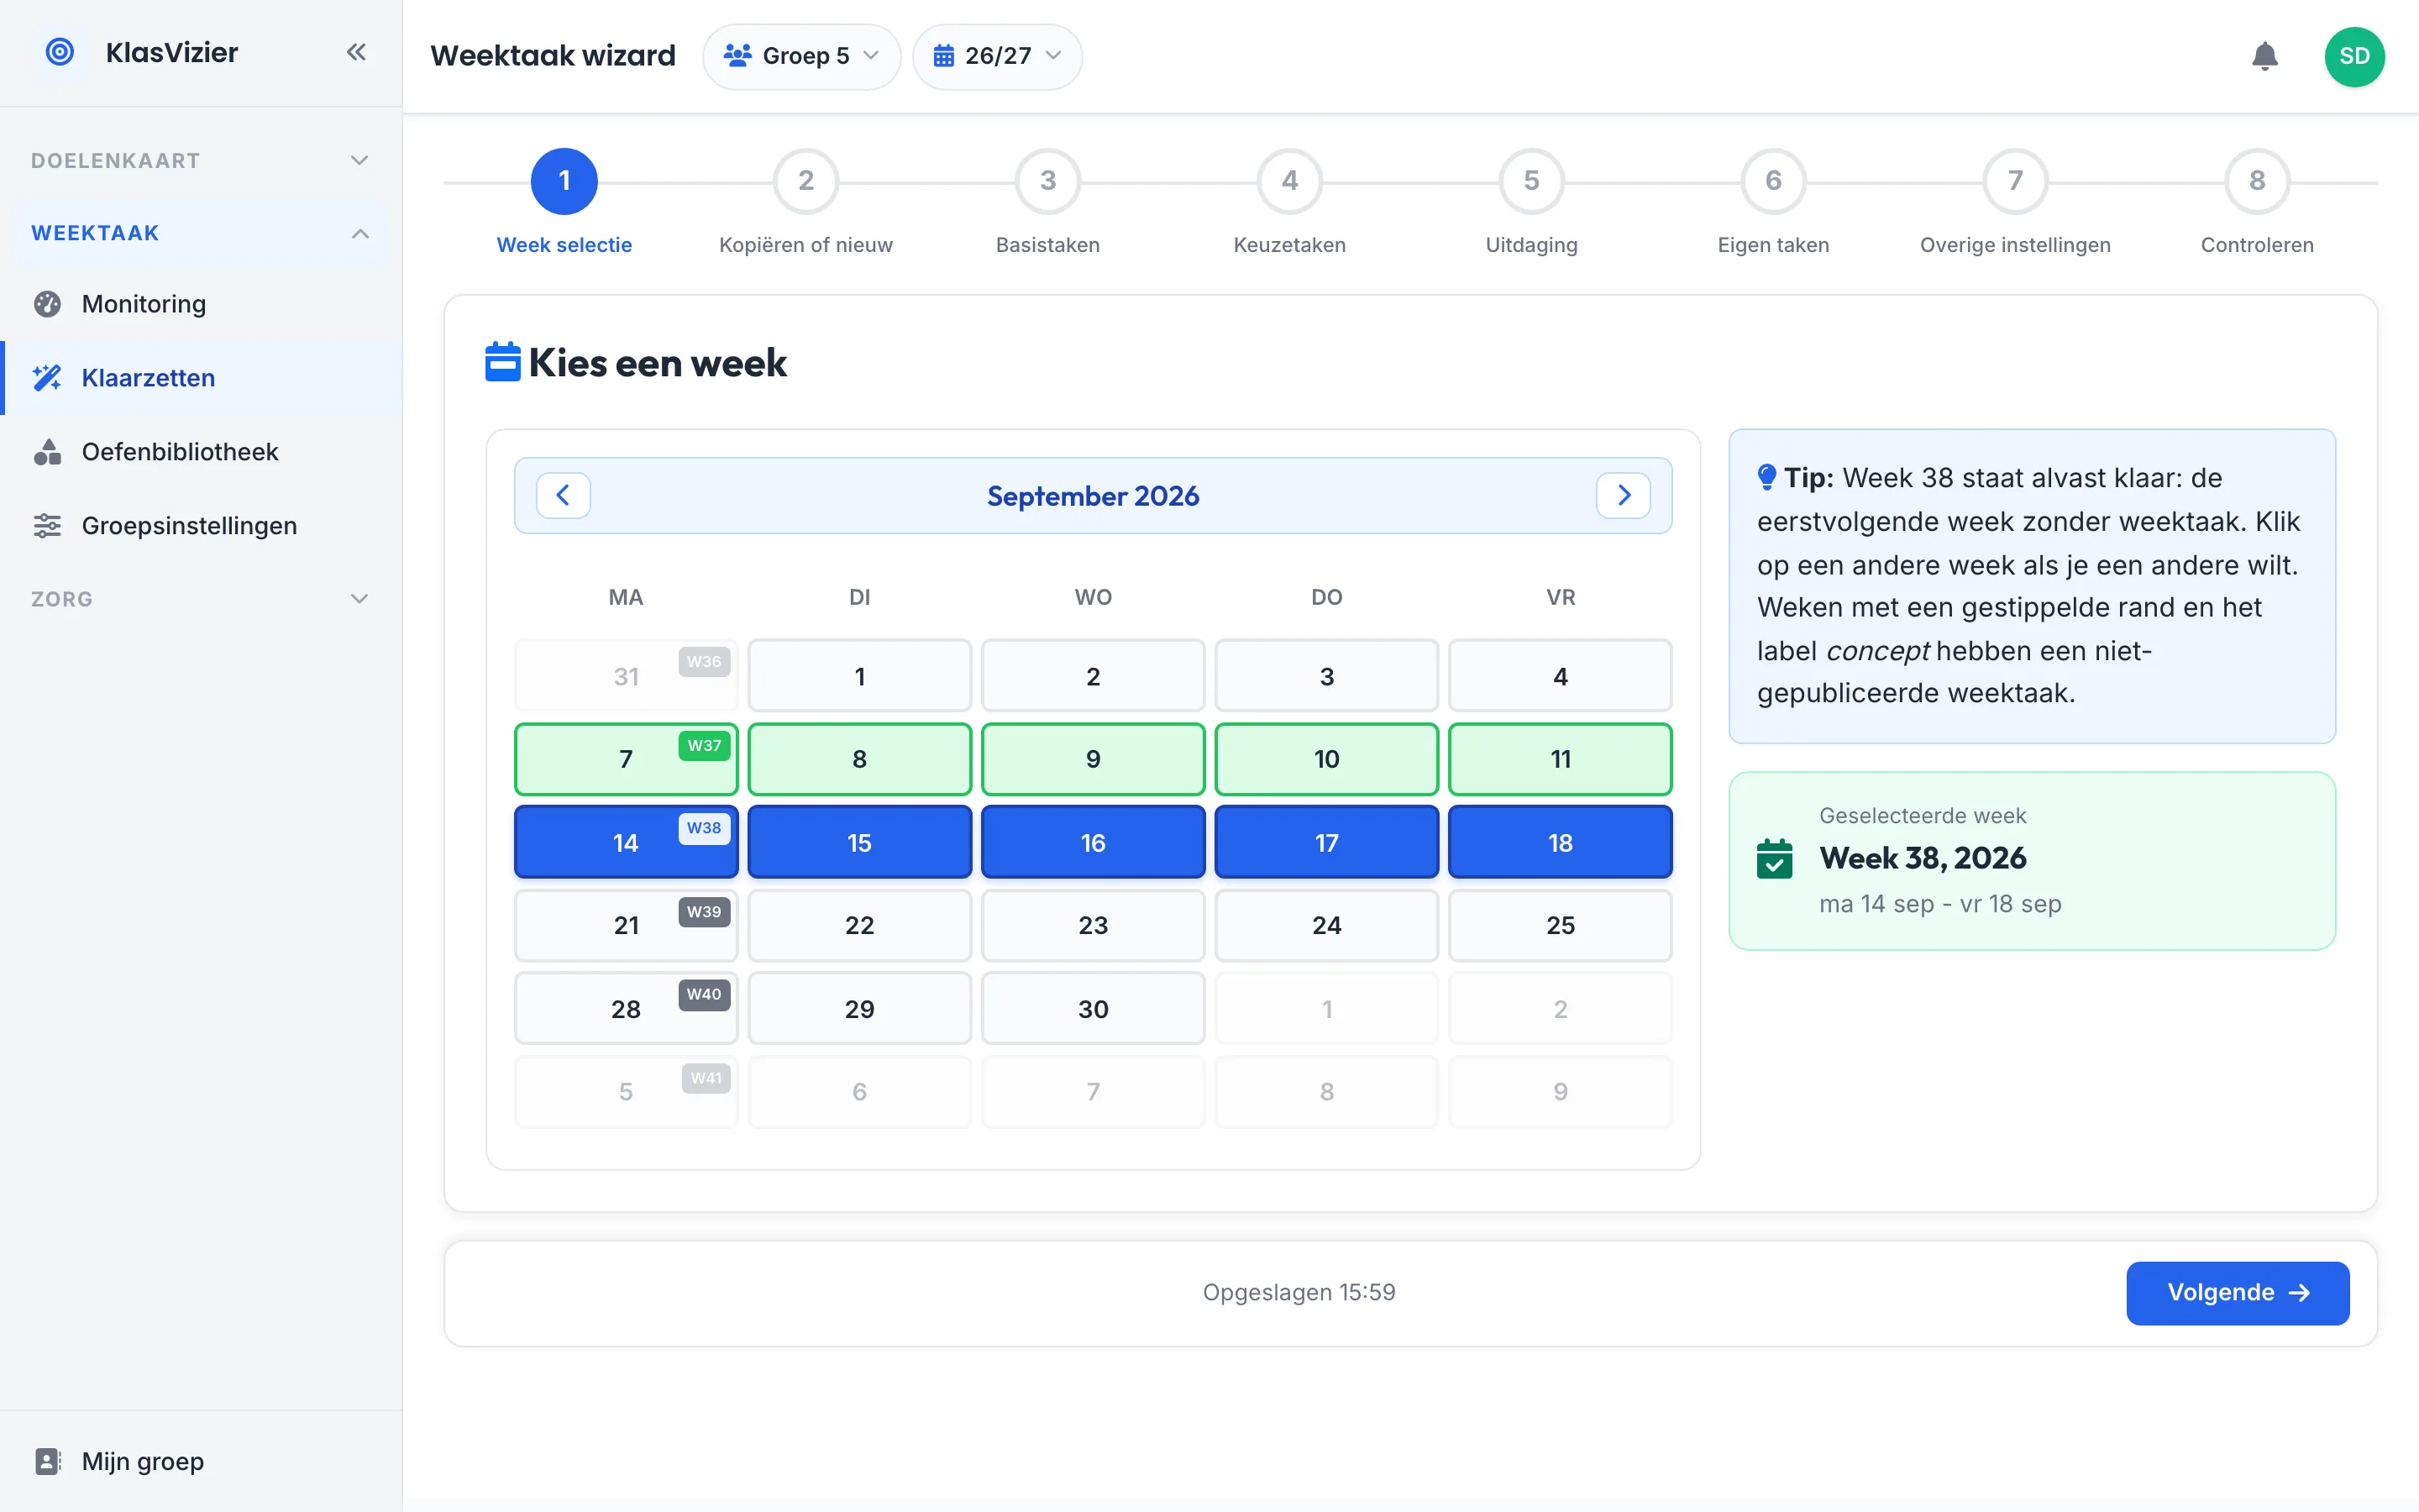Click the Week 38, 2026 selected week text
Screen dimensions: 2419x1512
[1923, 858]
